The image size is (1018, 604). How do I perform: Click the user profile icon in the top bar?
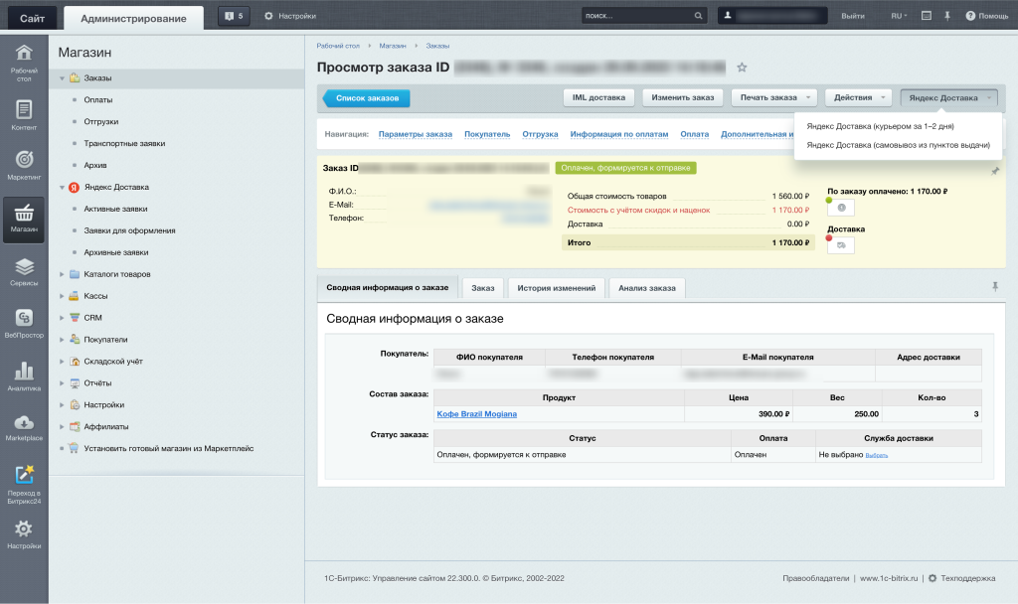[728, 16]
